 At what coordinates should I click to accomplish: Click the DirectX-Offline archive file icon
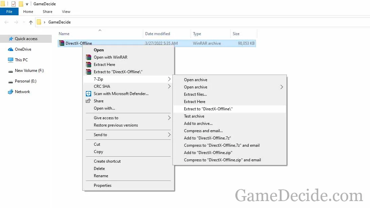tap(62, 43)
